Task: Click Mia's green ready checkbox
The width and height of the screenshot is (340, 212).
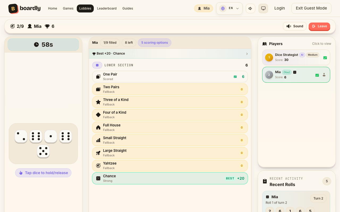Action: (317, 75)
